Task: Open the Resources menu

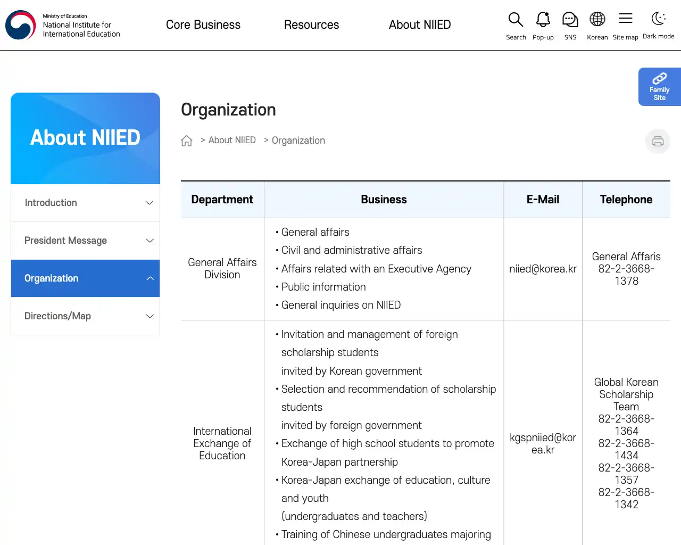Action: [311, 24]
